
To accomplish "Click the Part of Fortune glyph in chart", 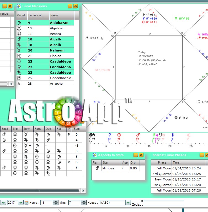I will coord(176,118).
